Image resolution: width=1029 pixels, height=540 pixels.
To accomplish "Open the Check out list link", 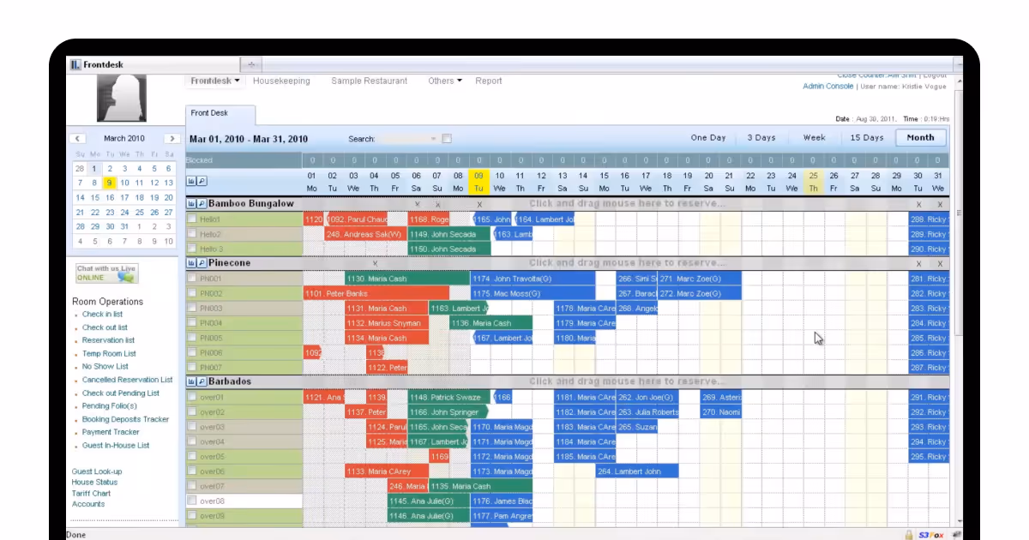I will (105, 327).
